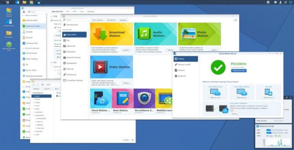294x150 pixels.
Task: Open Ovládací panel desktop icon
Action: pos(9,23)
